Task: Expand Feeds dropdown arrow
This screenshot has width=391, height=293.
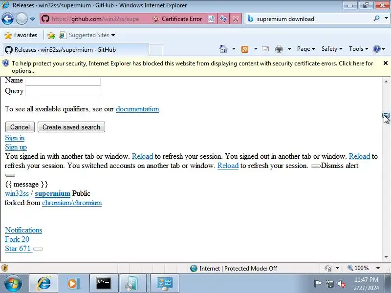Action: pos(256,49)
